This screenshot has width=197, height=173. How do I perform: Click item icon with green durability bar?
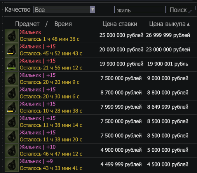tap(12, 64)
